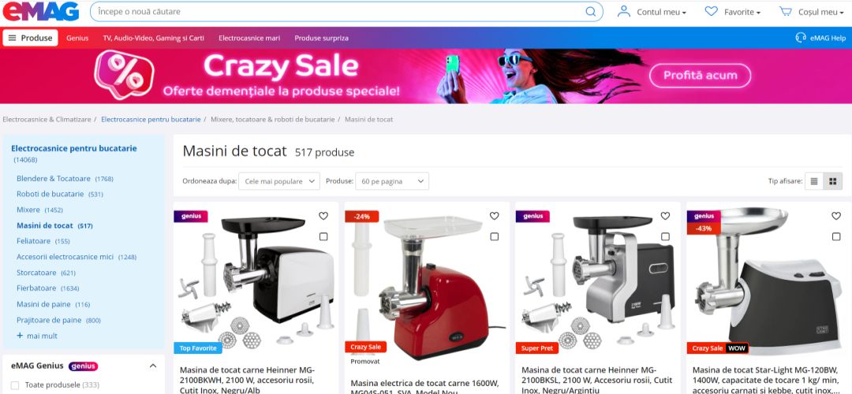The image size is (852, 394).
Task: Enable Toate produsele Genius filter checkbox
Action: (x=15, y=385)
